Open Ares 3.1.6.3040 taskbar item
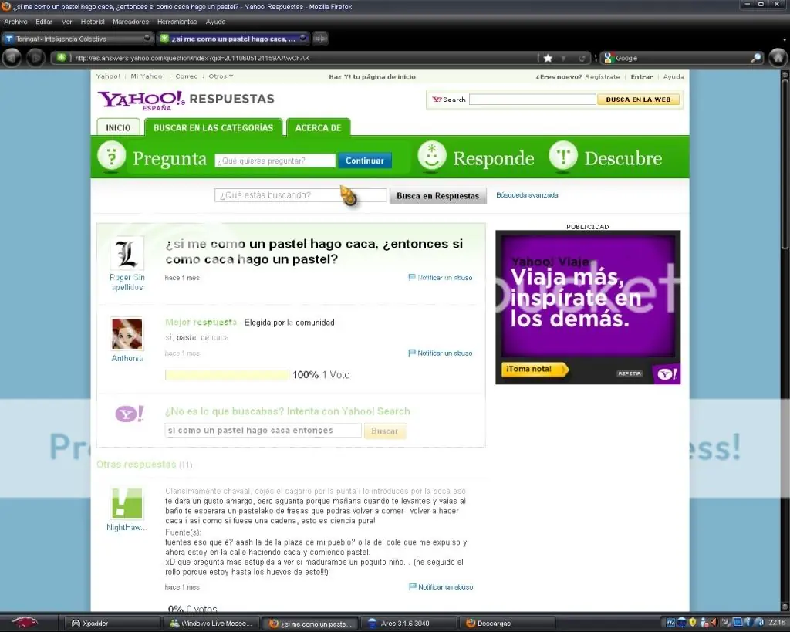This screenshot has height=632, width=790. point(410,624)
